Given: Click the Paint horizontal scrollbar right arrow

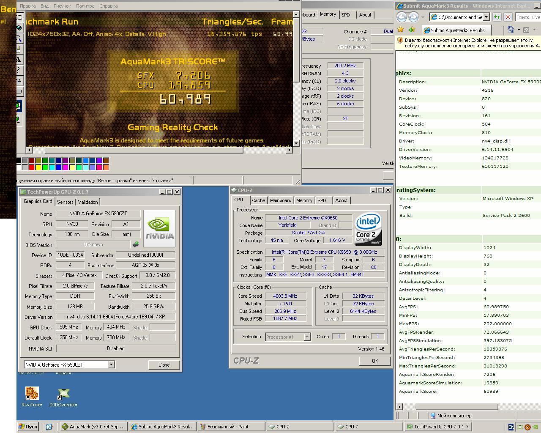Looking at the screenshot, I should (x=290, y=150).
